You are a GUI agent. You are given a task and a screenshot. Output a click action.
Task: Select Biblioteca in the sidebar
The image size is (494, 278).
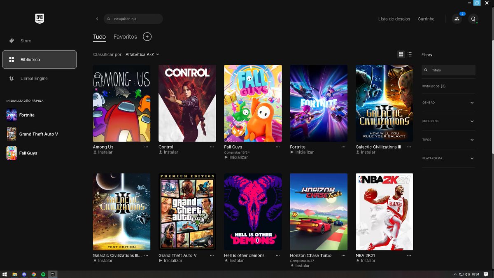(40, 59)
